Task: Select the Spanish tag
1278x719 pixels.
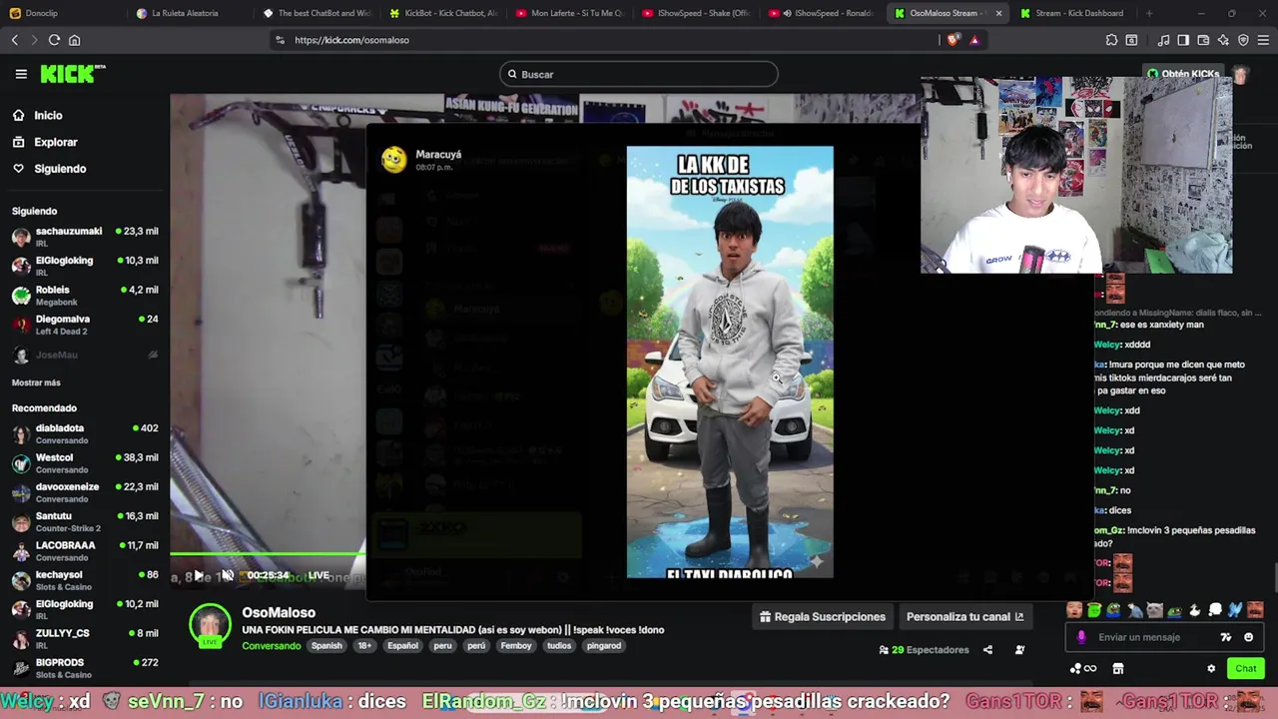Action: [326, 646]
